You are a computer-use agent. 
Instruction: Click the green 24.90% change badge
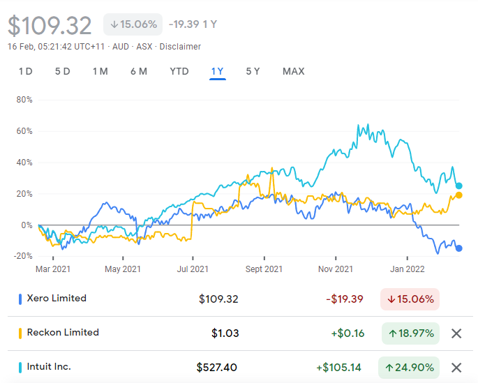(409, 368)
